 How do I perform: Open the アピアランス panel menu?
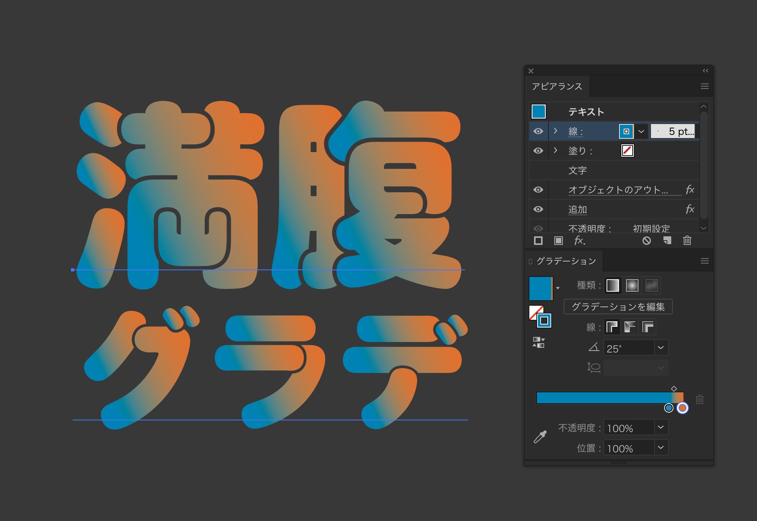(x=704, y=86)
